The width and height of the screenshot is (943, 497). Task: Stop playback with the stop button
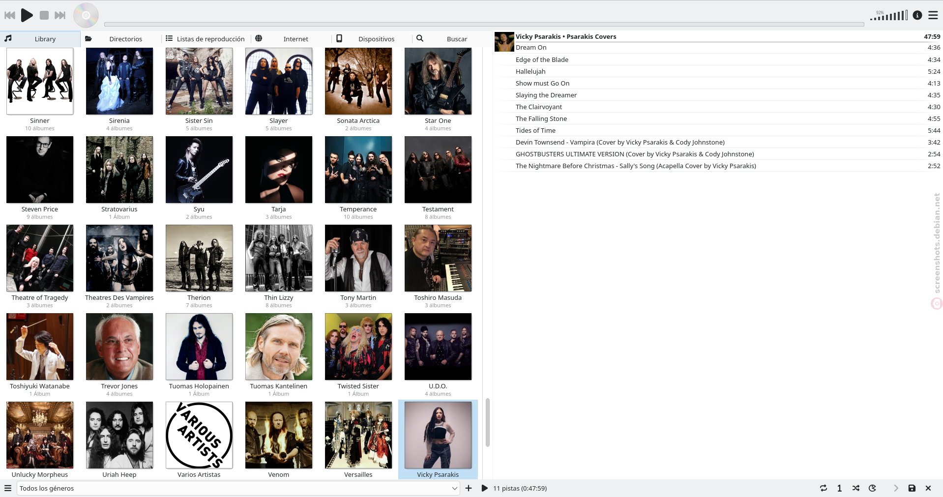click(x=44, y=15)
